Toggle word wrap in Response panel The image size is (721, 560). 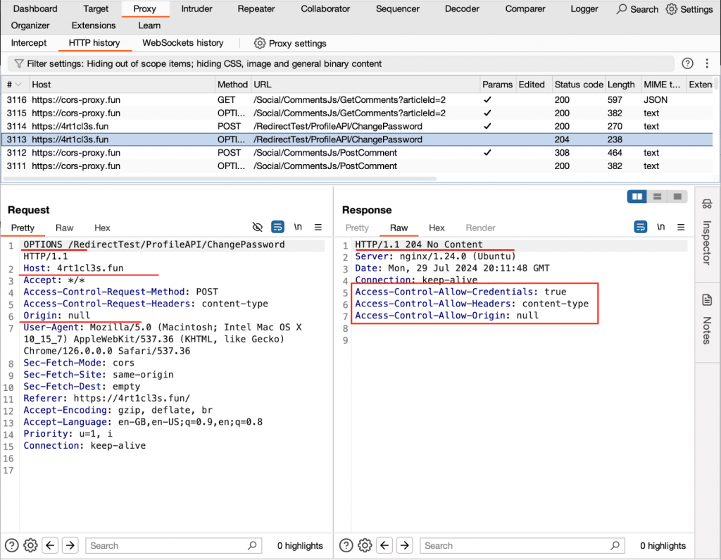tap(641, 227)
